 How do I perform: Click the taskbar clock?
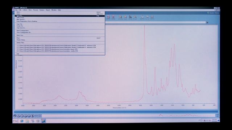tap(214, 120)
